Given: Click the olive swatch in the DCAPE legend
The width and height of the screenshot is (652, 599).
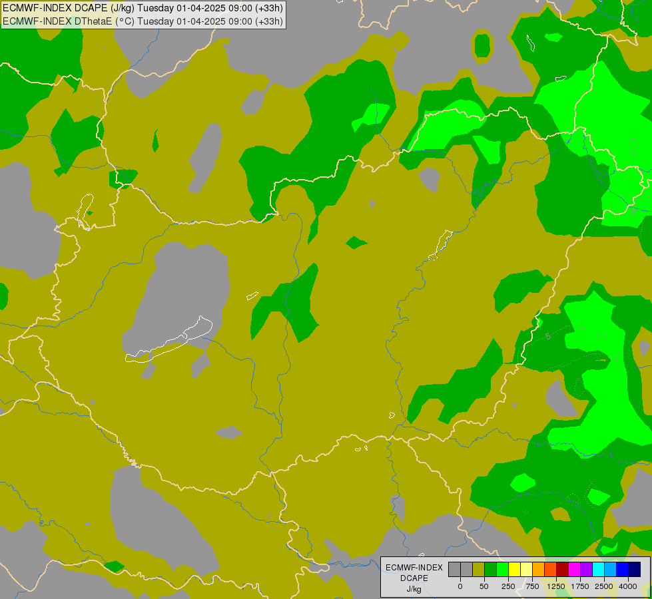Looking at the screenshot, I should coord(479,570).
